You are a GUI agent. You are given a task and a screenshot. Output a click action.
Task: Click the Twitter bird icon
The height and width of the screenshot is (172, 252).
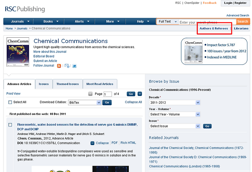[74, 66]
